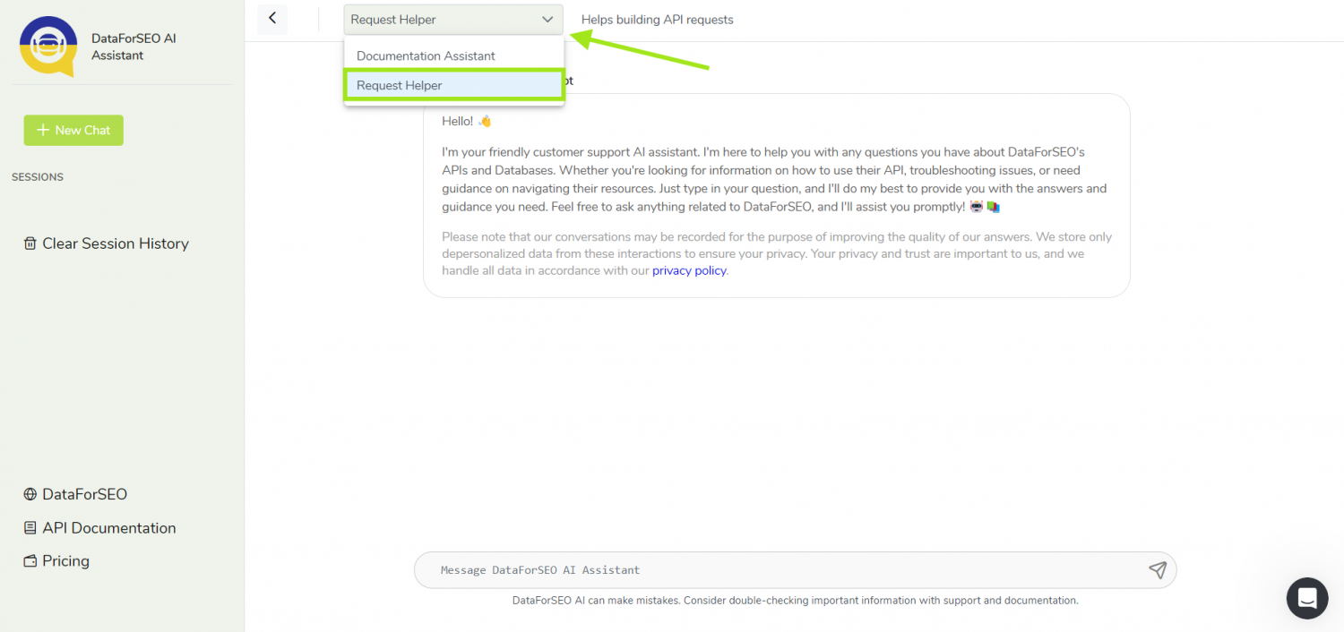Viewport: 1344px width, 632px height.
Task: Click the dropdown chevron arrow
Action: [x=547, y=20]
